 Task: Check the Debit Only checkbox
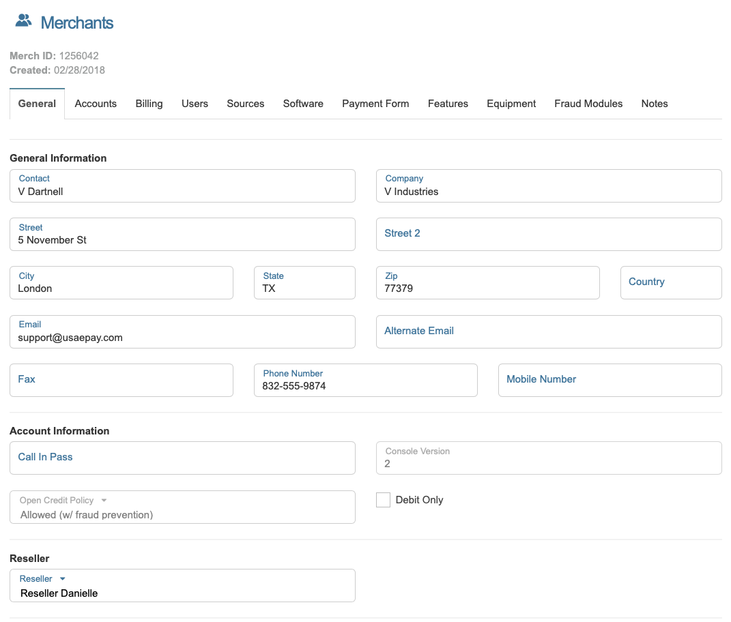pyautogui.click(x=384, y=500)
